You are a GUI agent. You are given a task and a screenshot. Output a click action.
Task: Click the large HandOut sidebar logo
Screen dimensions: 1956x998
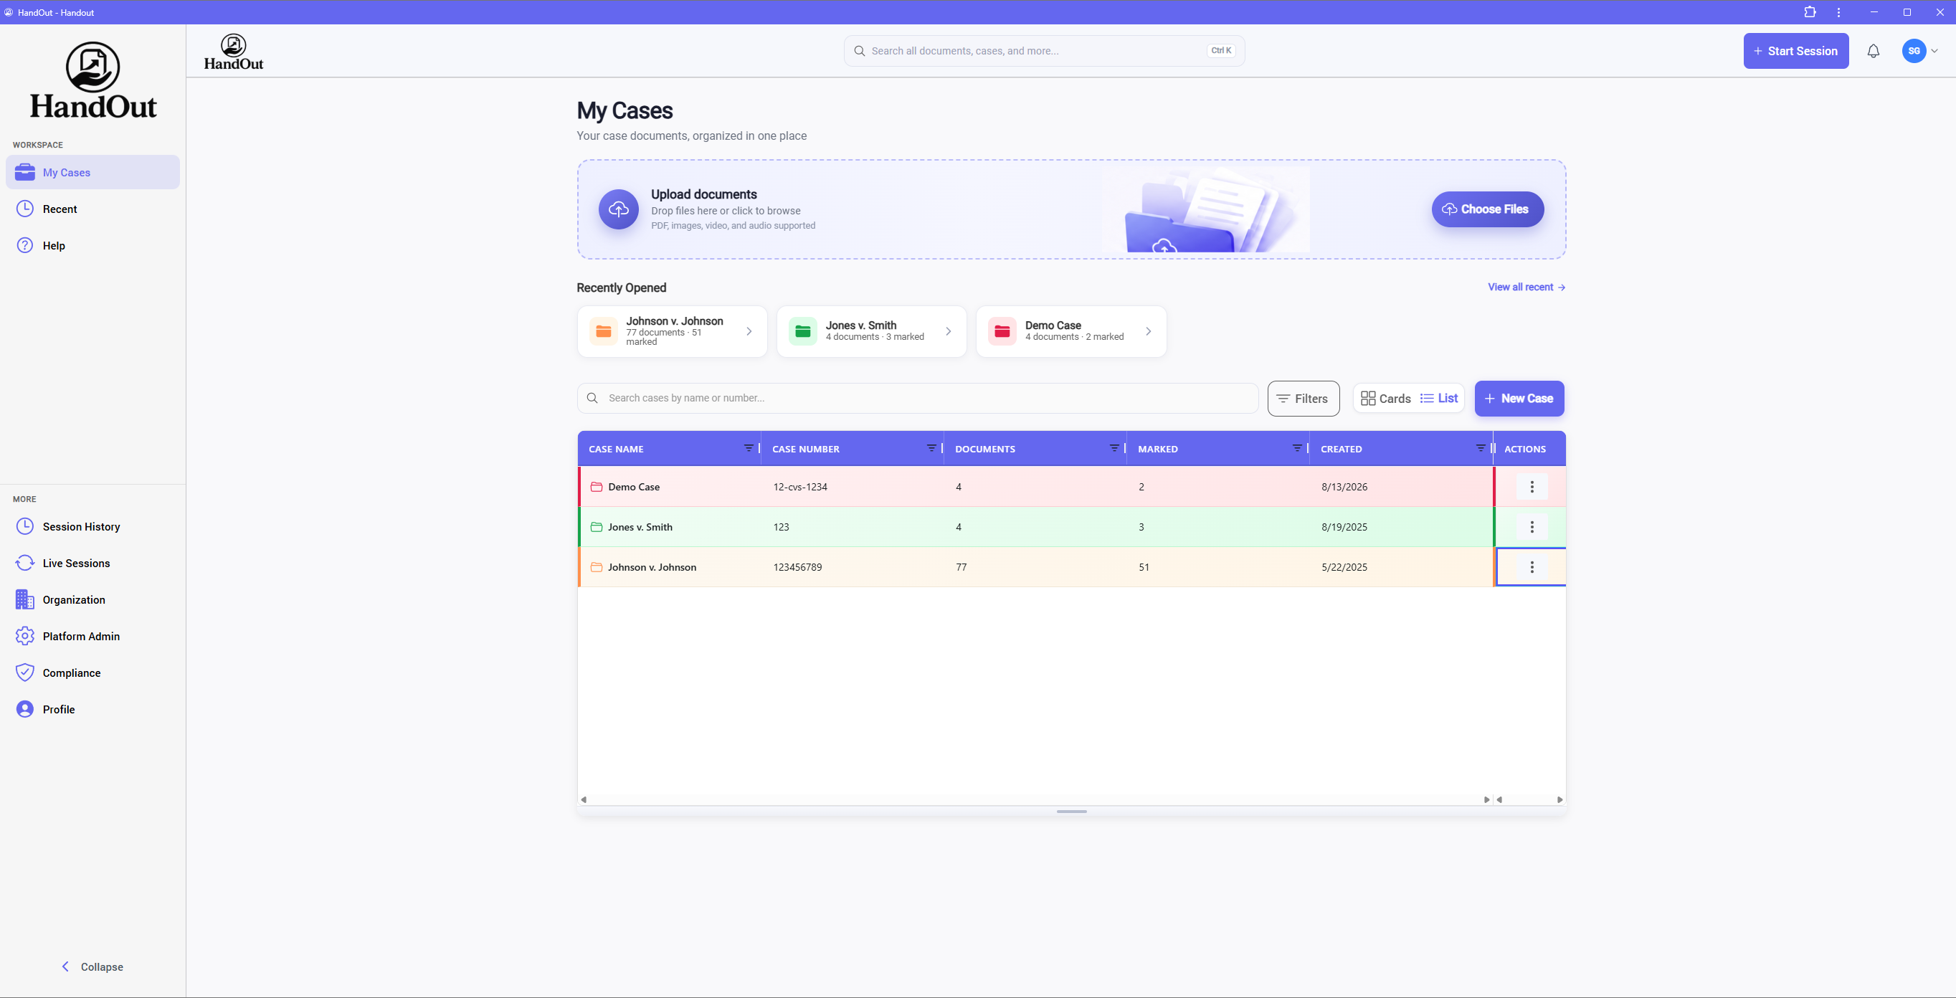pyautogui.click(x=92, y=80)
